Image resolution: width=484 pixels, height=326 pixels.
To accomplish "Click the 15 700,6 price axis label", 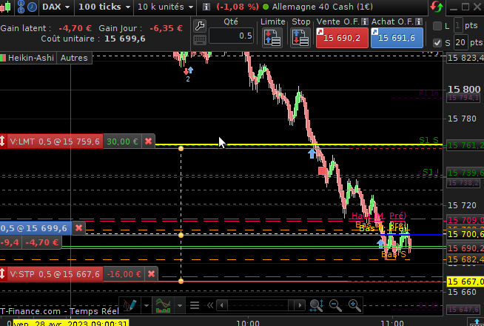I will point(465,234).
